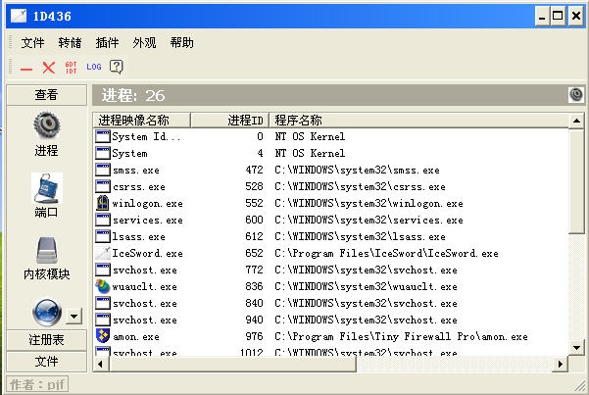Click path C:\WINDOWS\system32\winlogon.exe
The image size is (589, 395).
point(368,203)
